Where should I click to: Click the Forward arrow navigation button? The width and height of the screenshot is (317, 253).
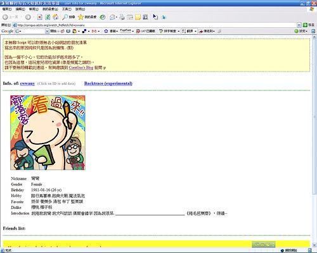pyautogui.click(x=28, y=17)
